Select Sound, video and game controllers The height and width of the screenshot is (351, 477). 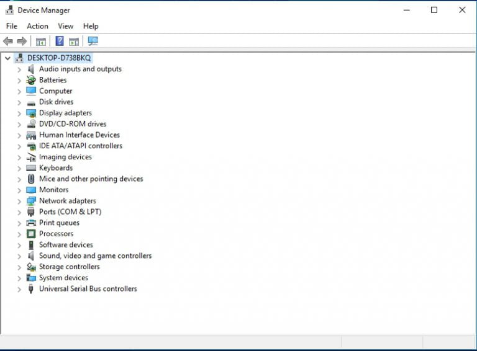[x=95, y=255]
